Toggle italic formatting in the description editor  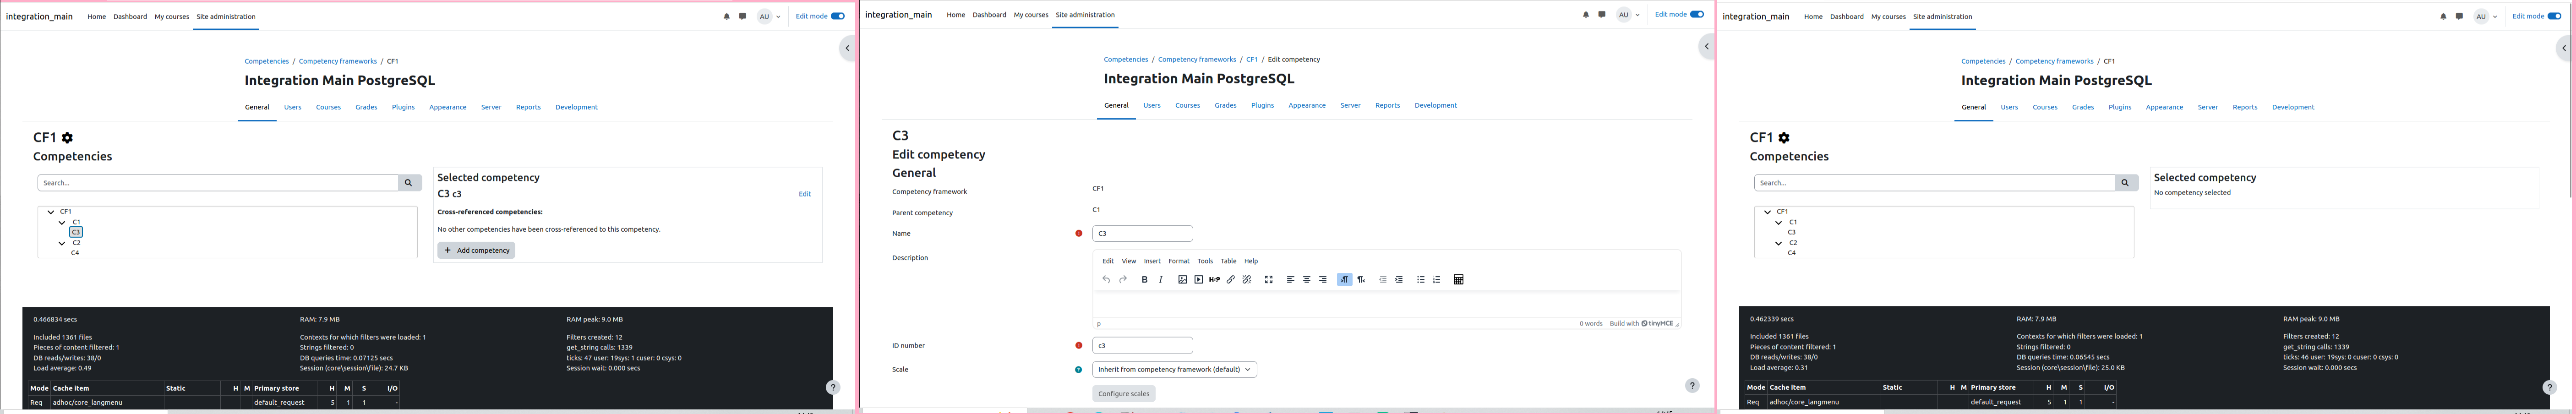tap(1160, 280)
